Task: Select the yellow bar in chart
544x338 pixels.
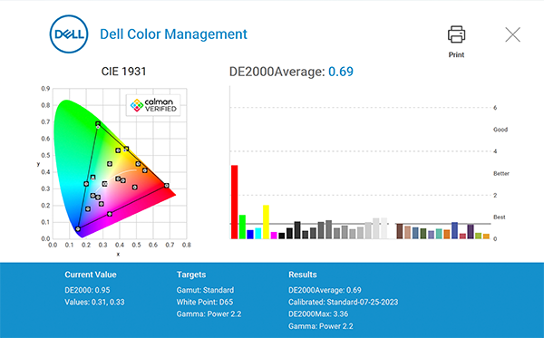Action: (x=266, y=222)
